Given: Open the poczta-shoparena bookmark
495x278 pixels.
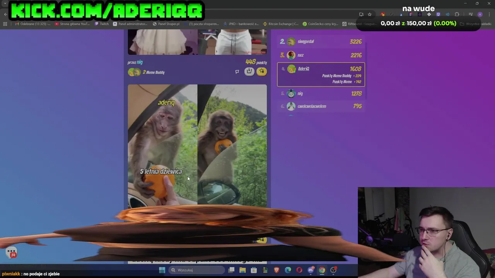Looking at the screenshot, I should pyautogui.click(x=201, y=24).
